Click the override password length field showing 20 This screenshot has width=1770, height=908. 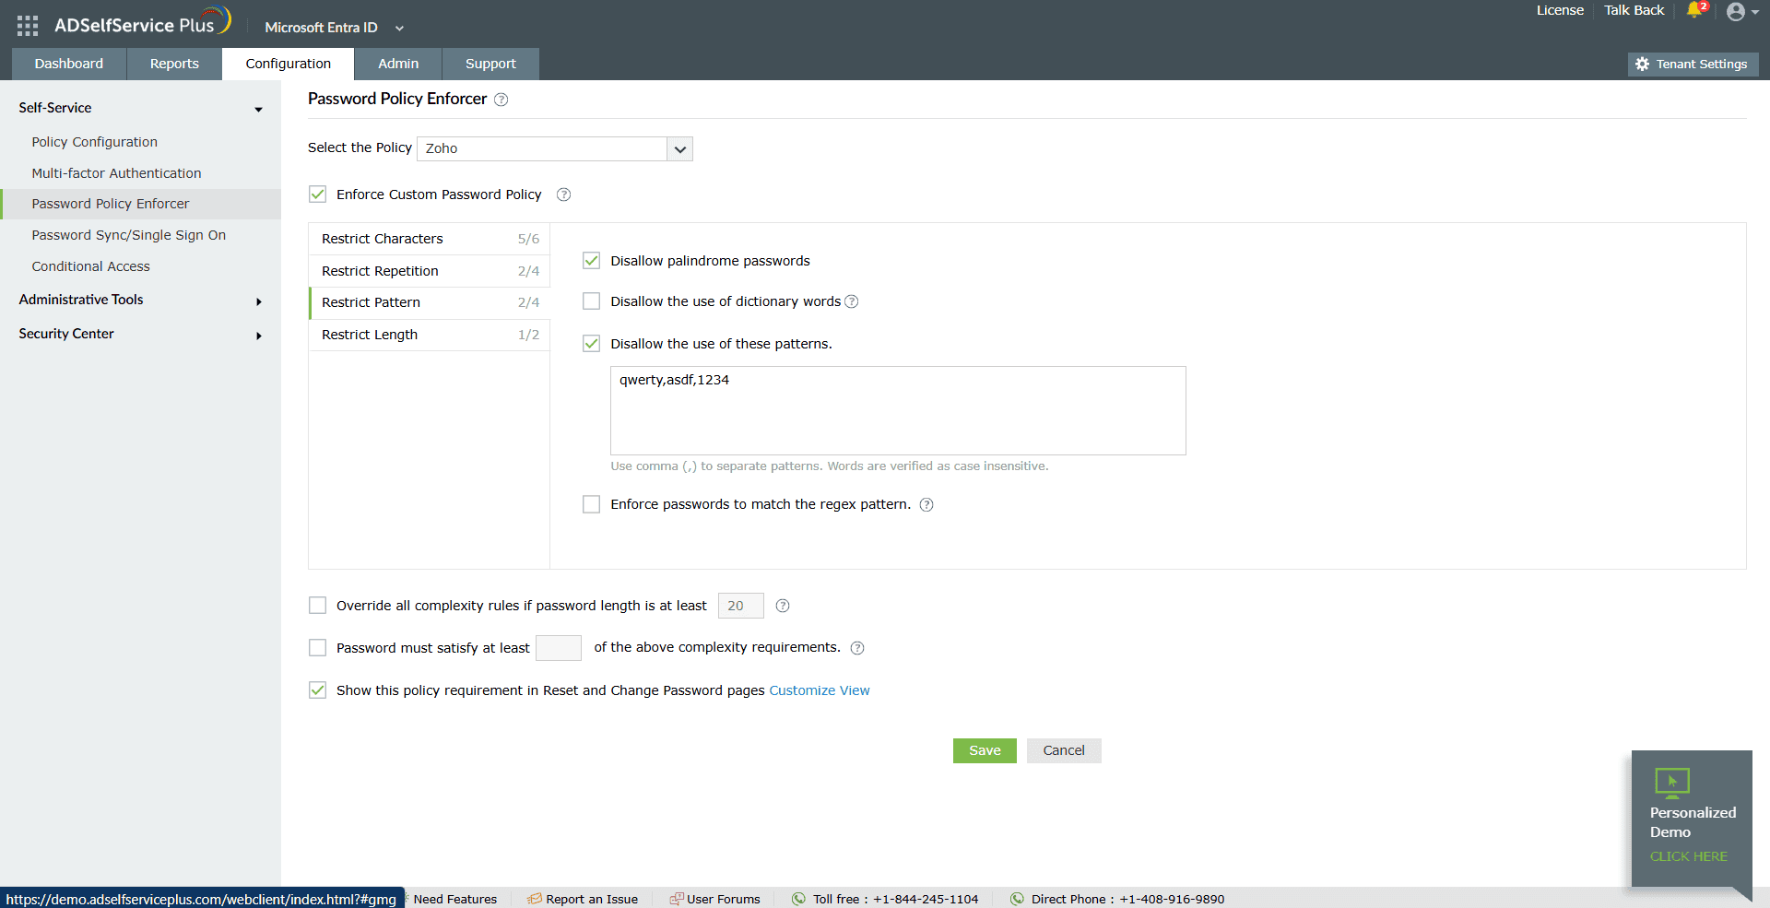(741, 606)
